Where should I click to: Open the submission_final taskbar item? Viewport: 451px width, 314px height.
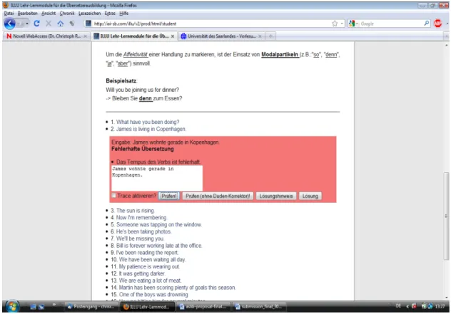click(258, 307)
